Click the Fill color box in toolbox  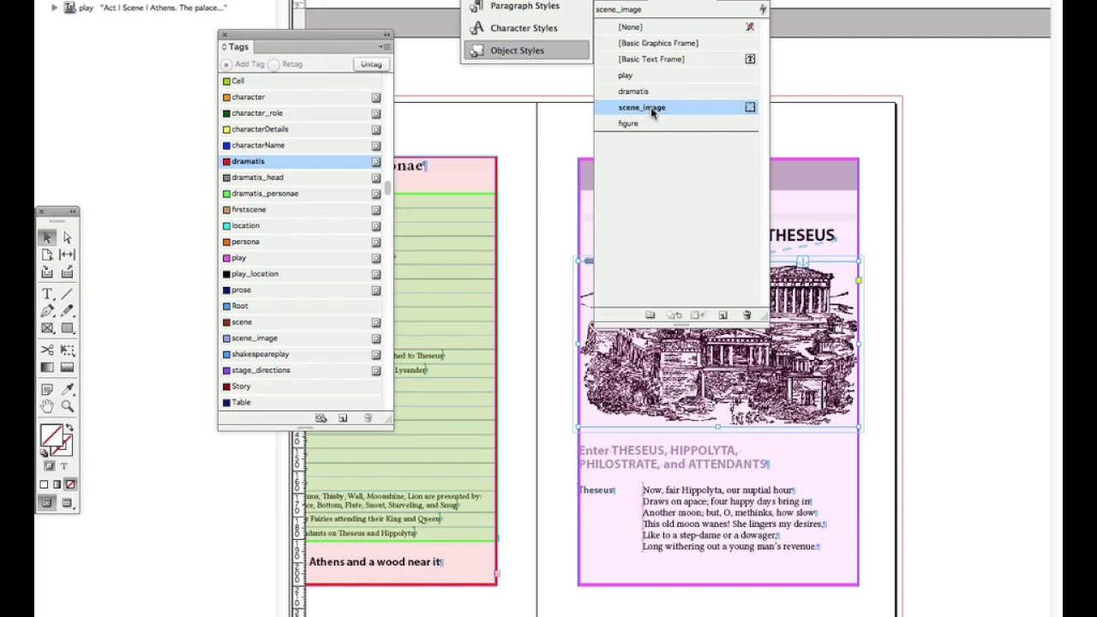click(51, 435)
